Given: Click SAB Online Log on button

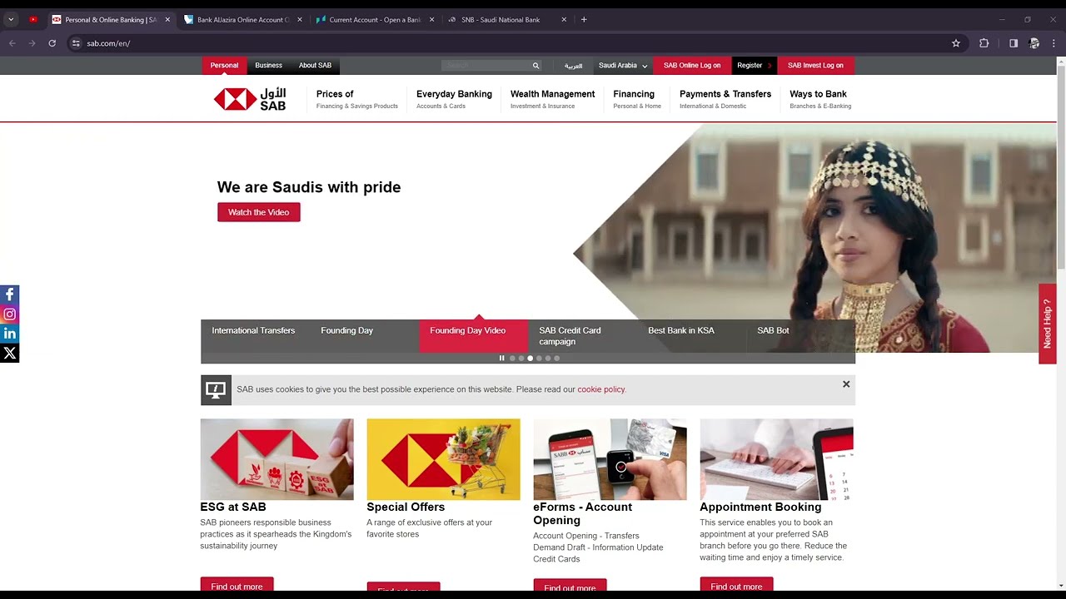Looking at the screenshot, I should 692,66.
